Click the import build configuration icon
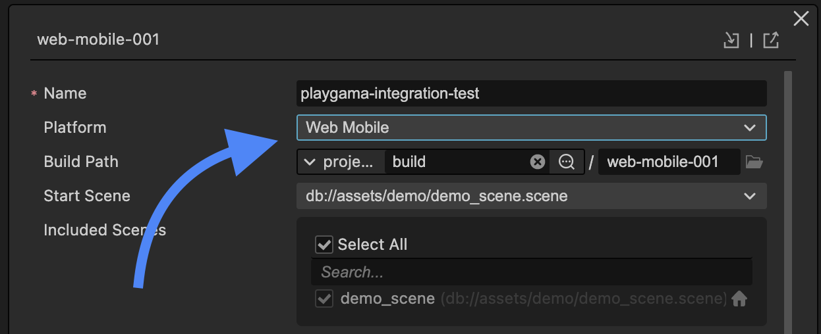 point(731,40)
